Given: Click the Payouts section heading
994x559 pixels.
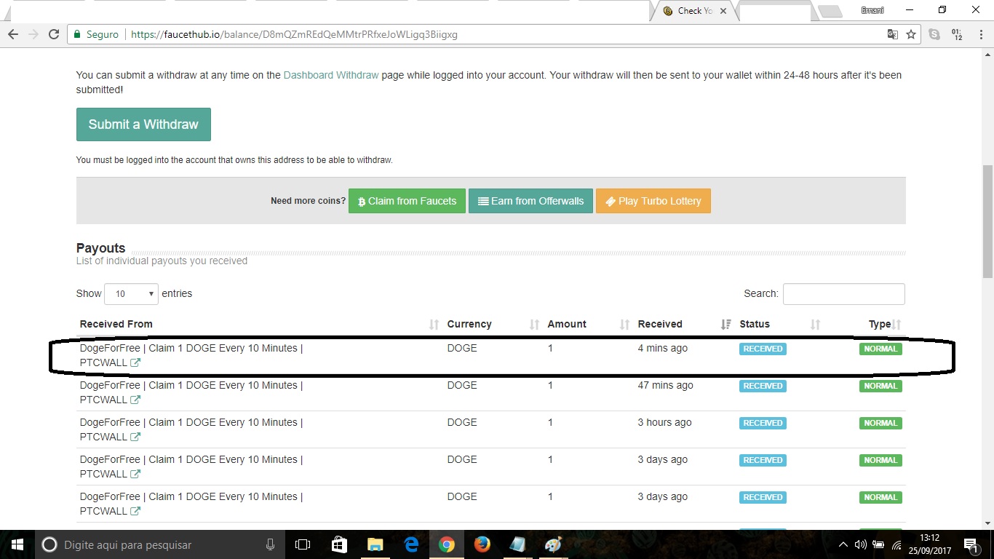Looking at the screenshot, I should point(101,248).
